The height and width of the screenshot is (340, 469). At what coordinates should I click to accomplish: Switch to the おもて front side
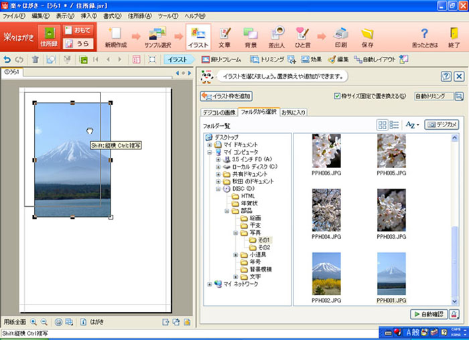[78, 29]
